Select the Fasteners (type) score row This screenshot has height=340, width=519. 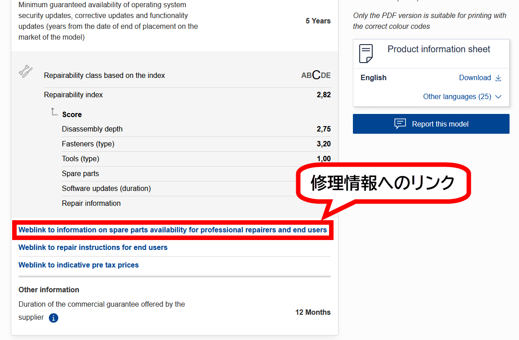(x=196, y=144)
